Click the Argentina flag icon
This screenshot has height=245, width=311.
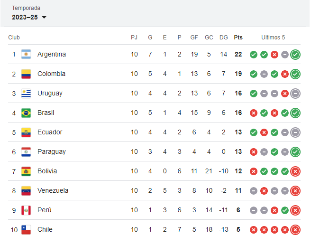tap(26, 54)
